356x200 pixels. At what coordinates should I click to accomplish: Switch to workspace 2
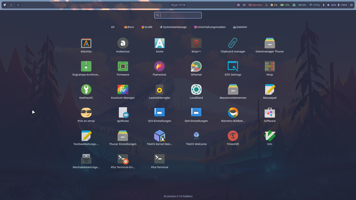(18, 5)
